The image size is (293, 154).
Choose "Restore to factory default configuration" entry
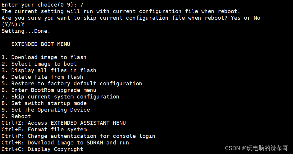click(72, 84)
